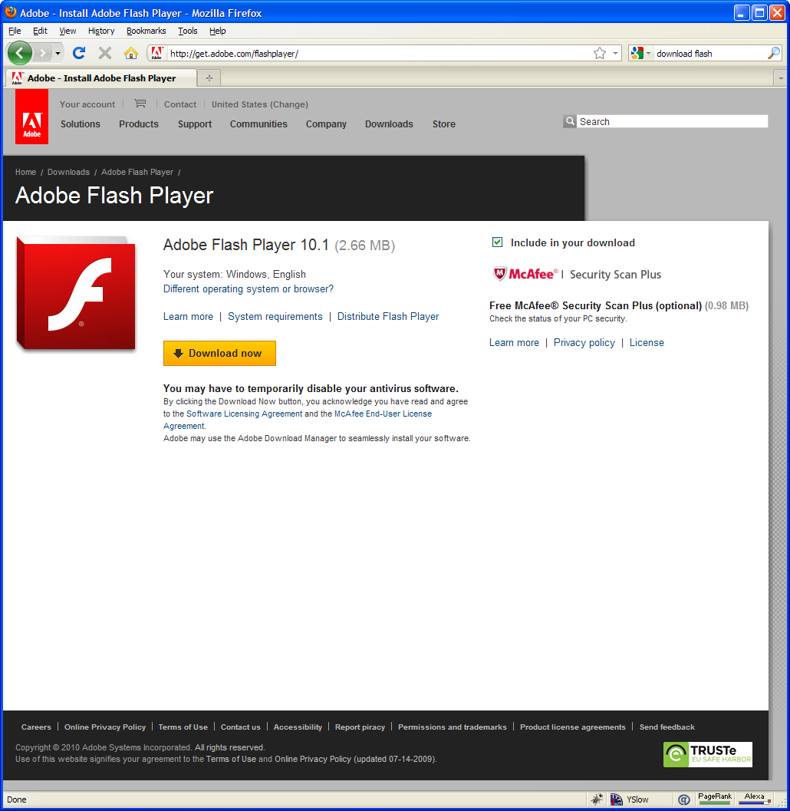
Task: Uncheck Include in your download
Action: coord(497,242)
